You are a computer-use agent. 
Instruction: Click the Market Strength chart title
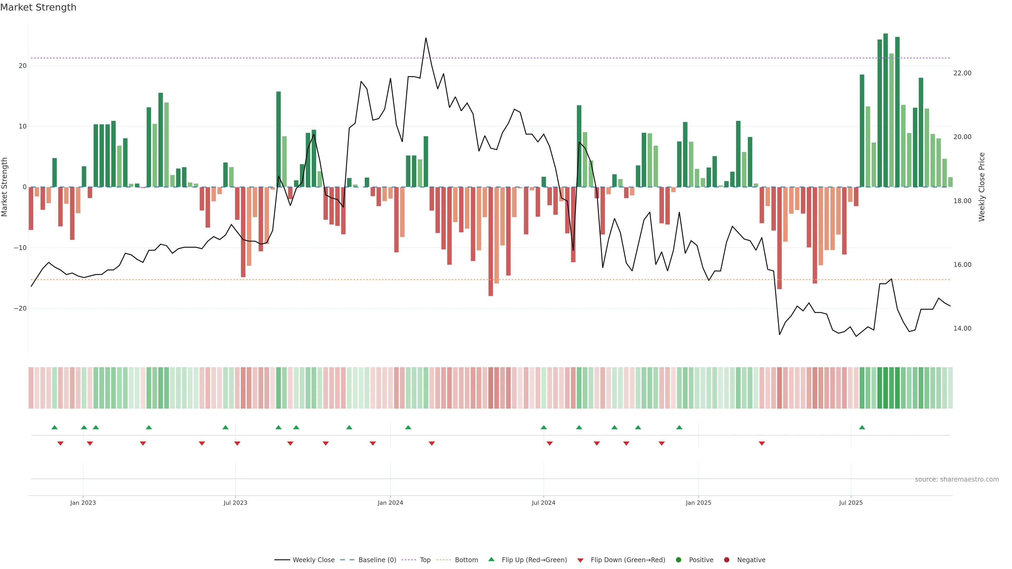pos(38,7)
